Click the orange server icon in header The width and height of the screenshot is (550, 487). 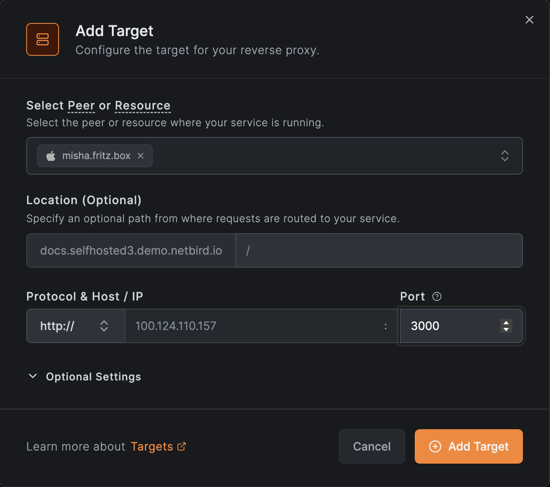(x=43, y=39)
